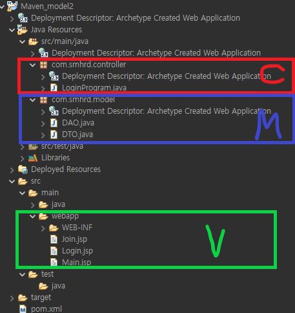Collapse the main folder
The image size is (295, 313).
click(23, 193)
